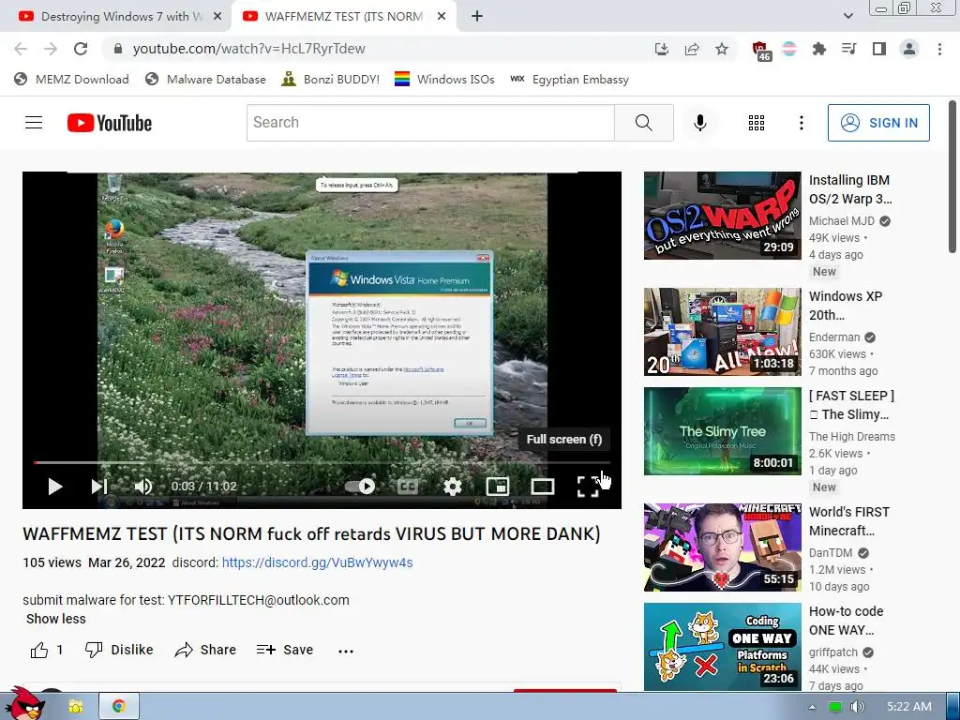This screenshot has height=720, width=960.
Task: Open Windows XP 20th video thumbnail
Action: pos(723,332)
